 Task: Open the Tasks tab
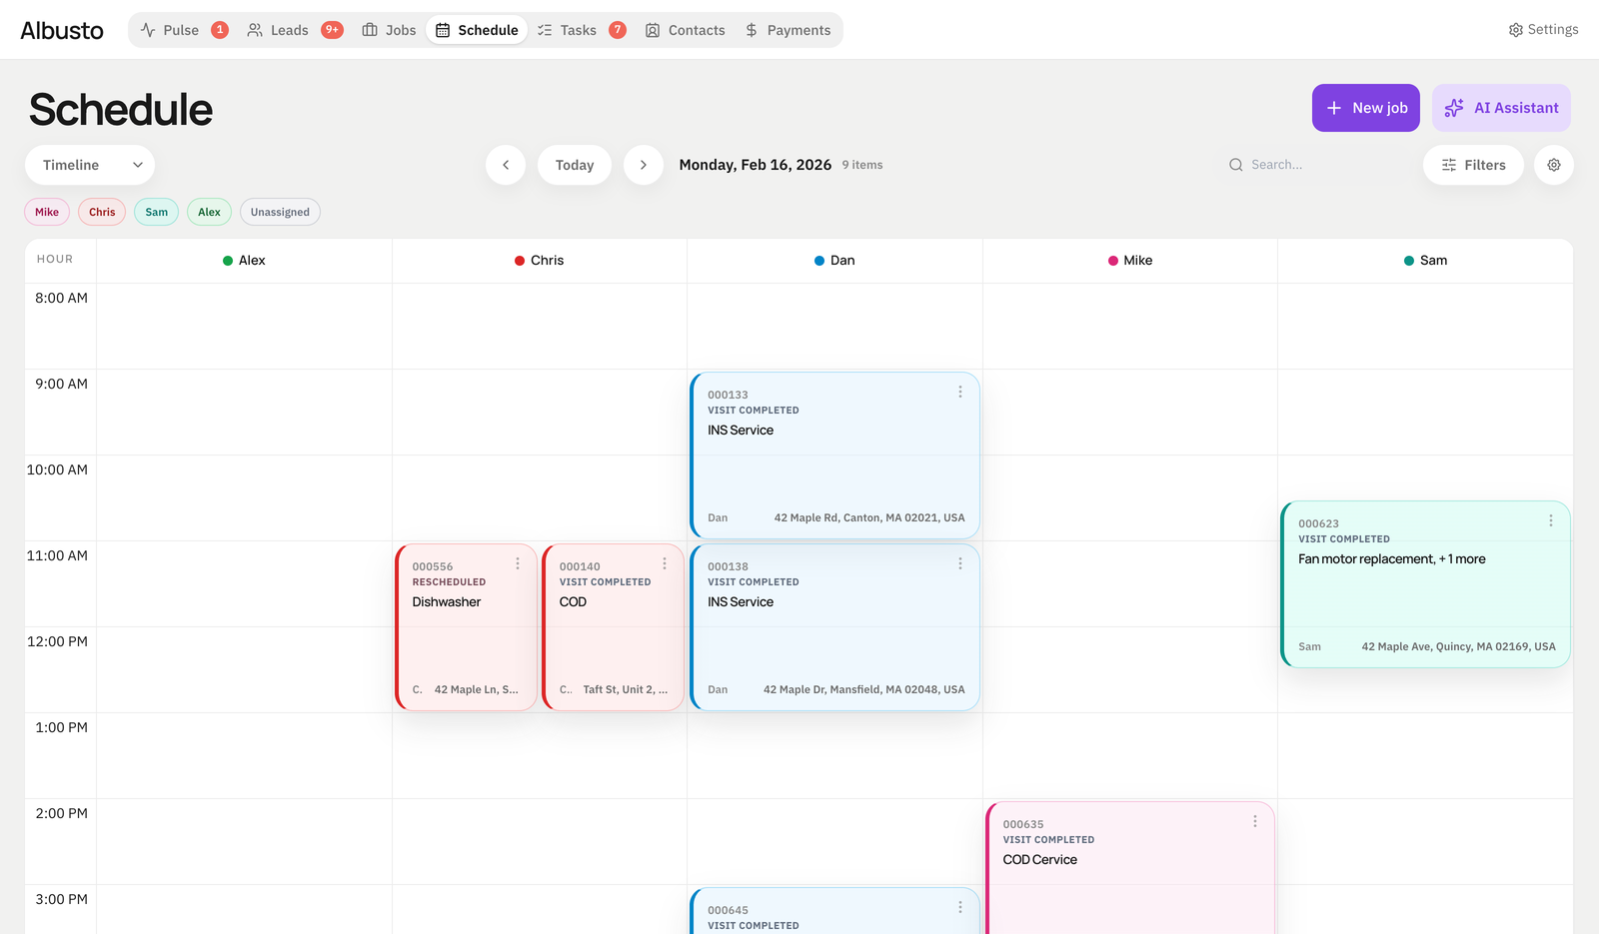[582, 30]
